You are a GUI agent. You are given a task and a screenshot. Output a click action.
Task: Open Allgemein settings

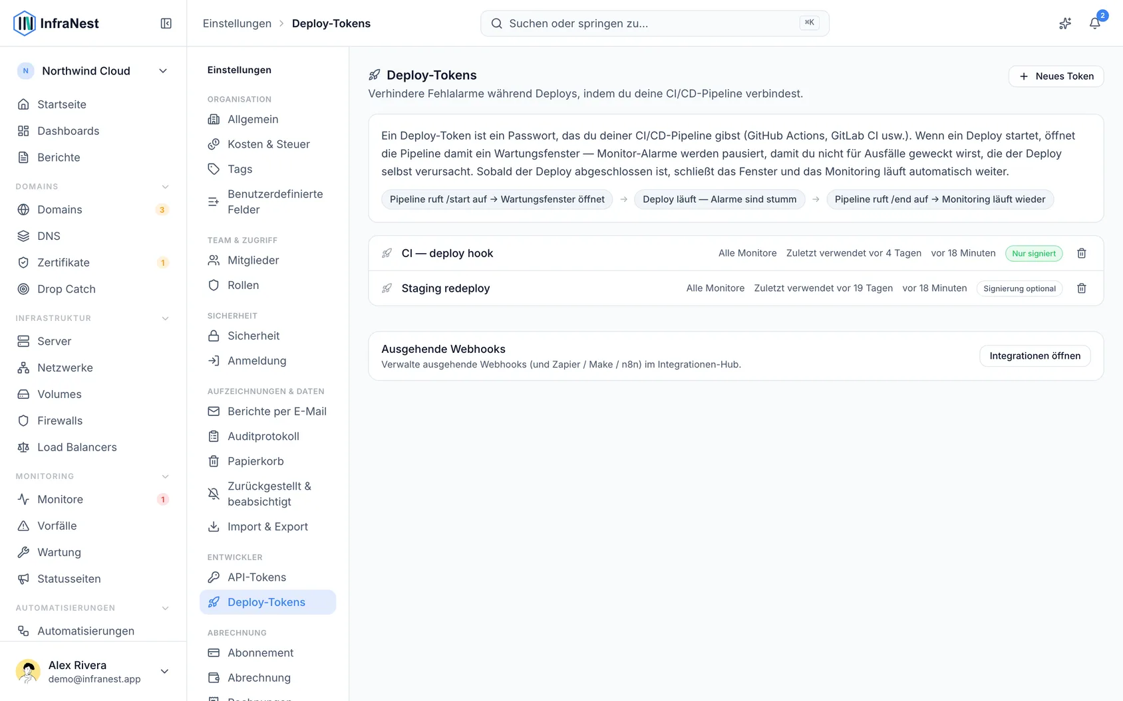coord(267,120)
